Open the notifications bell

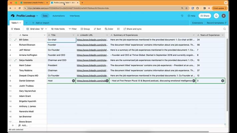[x=216, y=16]
